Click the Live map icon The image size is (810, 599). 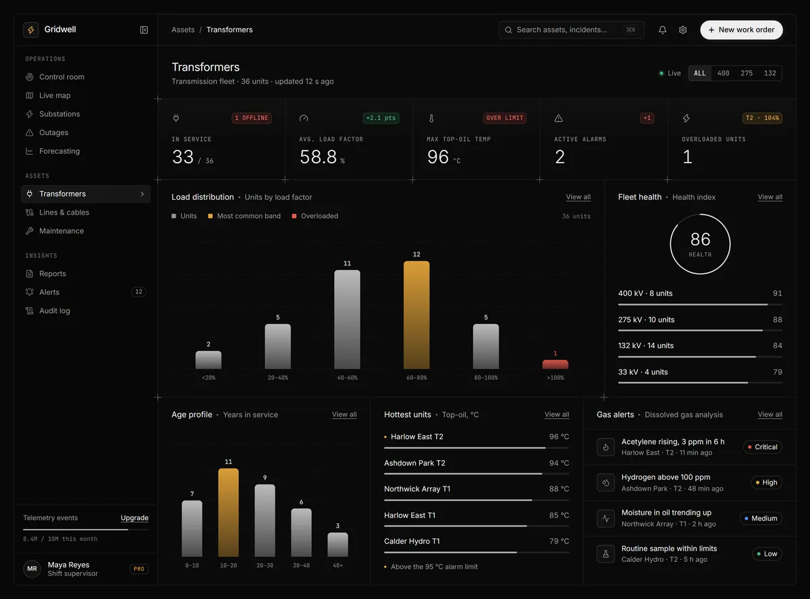[x=30, y=96]
